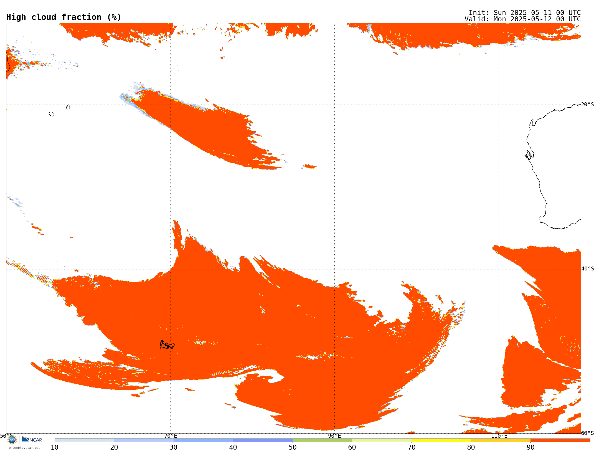This screenshot has width=599, height=451.
Task: Click the Réunion island outline
Action: 51,114
